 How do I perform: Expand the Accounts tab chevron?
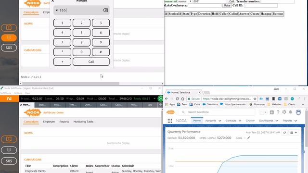(220, 121)
